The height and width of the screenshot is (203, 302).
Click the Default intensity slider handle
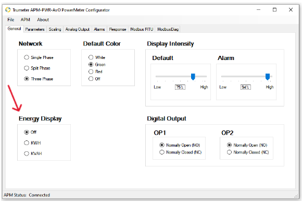coord(193,77)
